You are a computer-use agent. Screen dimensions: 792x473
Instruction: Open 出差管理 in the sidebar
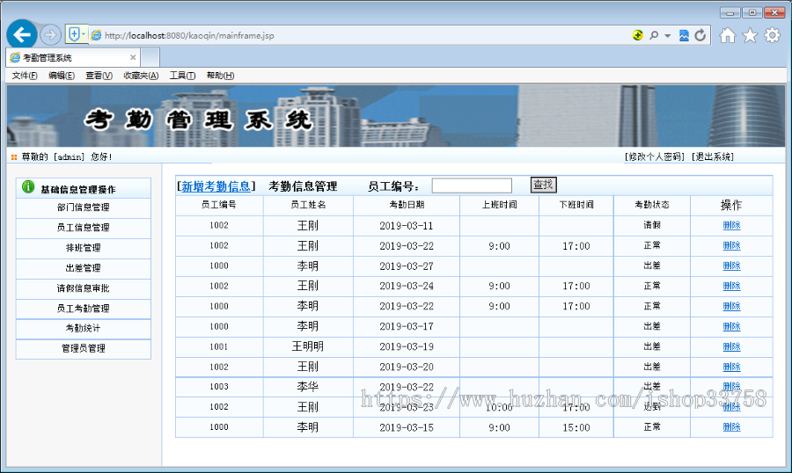tap(84, 268)
